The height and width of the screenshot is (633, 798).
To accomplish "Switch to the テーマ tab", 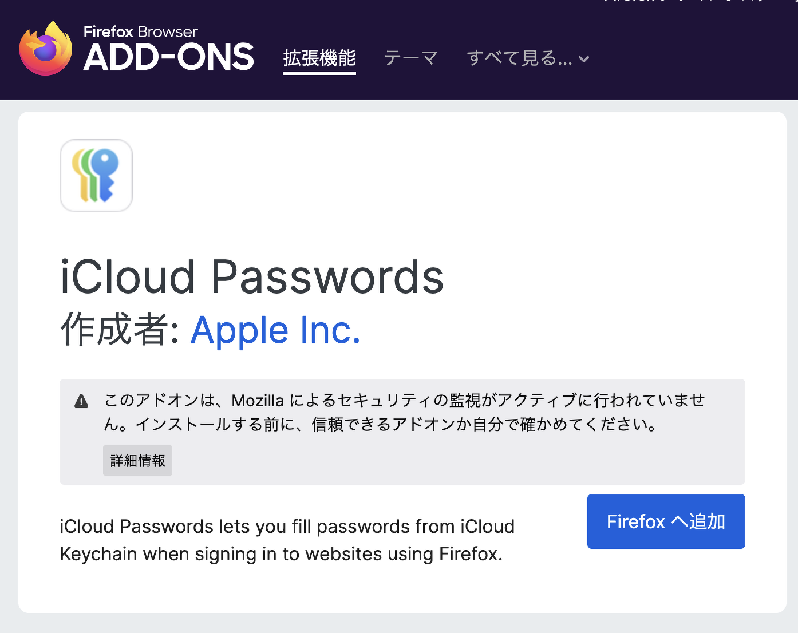I will 411,58.
